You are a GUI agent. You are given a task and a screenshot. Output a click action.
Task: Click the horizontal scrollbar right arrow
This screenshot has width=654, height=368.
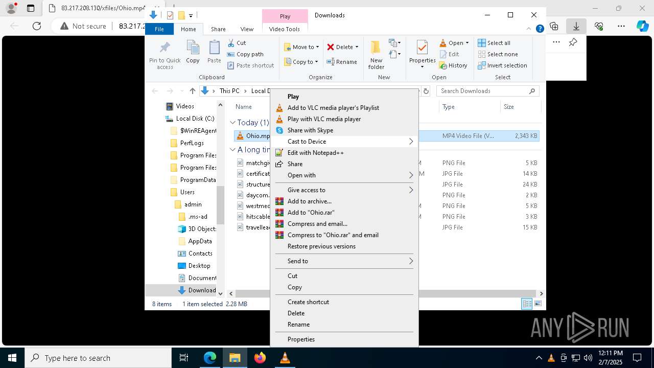point(541,294)
